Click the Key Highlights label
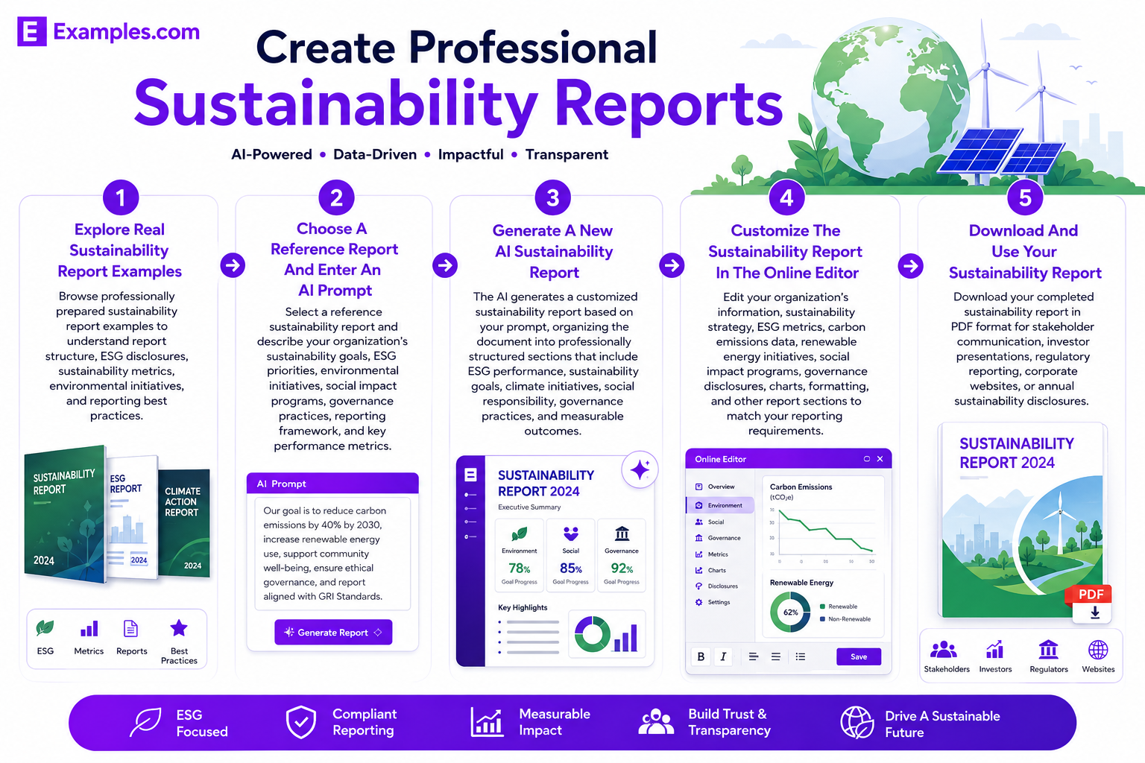The width and height of the screenshot is (1145, 763). pos(523,608)
